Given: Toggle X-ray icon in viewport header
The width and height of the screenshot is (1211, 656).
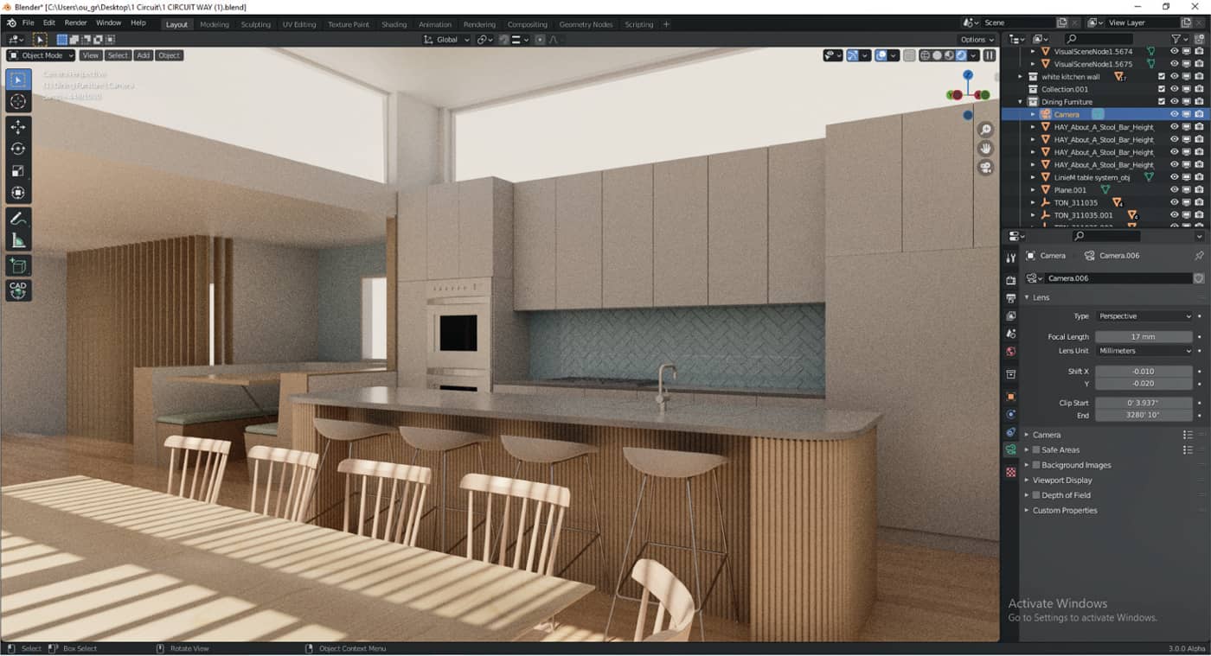Looking at the screenshot, I should [x=909, y=55].
